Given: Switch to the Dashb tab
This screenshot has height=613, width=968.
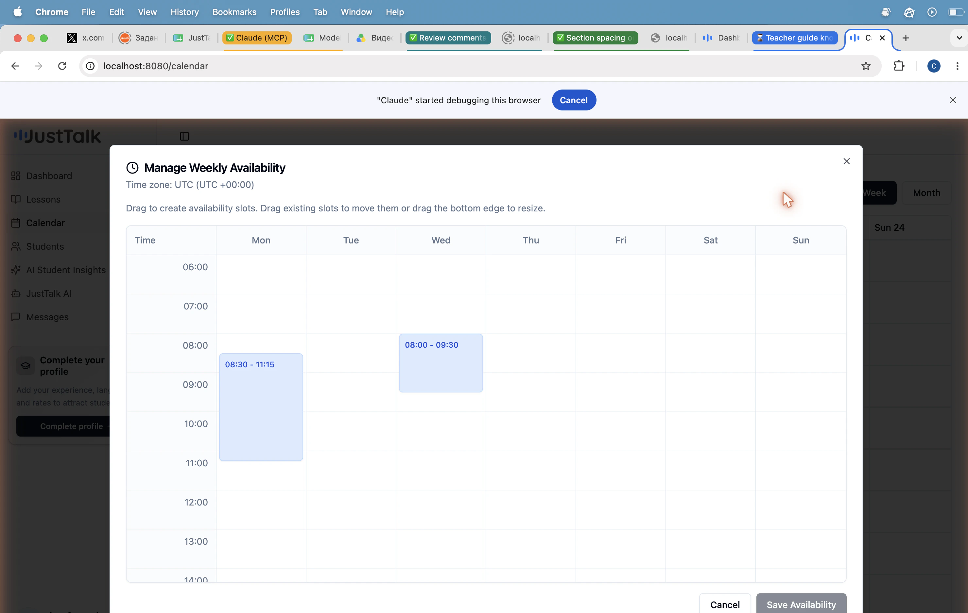Looking at the screenshot, I should [721, 38].
